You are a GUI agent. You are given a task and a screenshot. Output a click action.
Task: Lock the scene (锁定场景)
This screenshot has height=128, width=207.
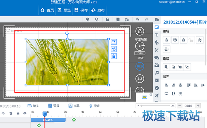point(140,31)
